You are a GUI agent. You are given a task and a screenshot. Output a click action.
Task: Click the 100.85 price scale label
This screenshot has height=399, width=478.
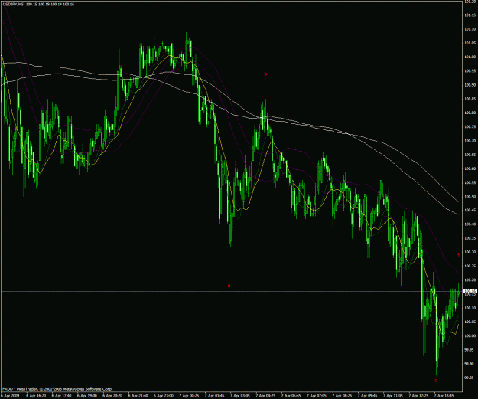pyautogui.click(x=470, y=99)
